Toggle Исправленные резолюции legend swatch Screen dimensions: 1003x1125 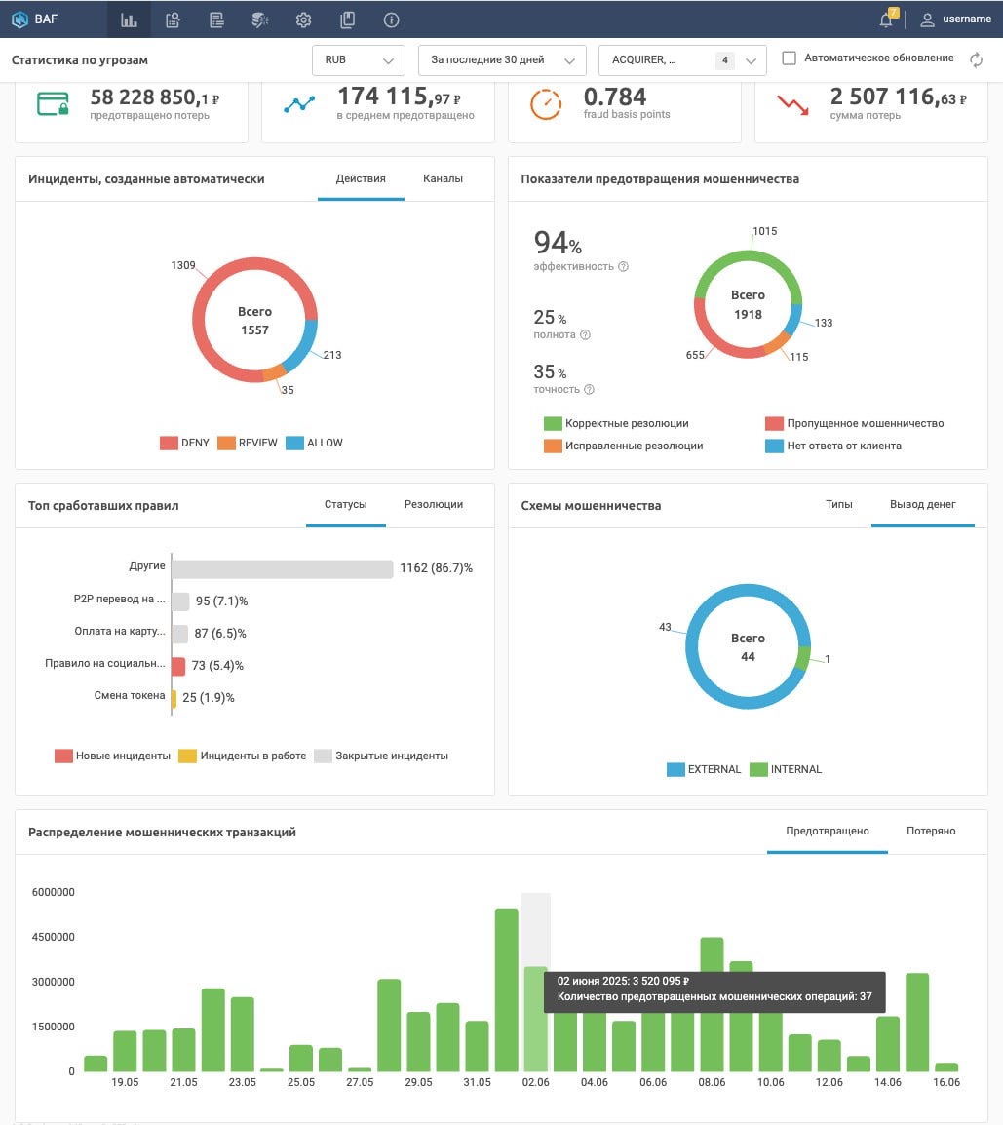(553, 446)
